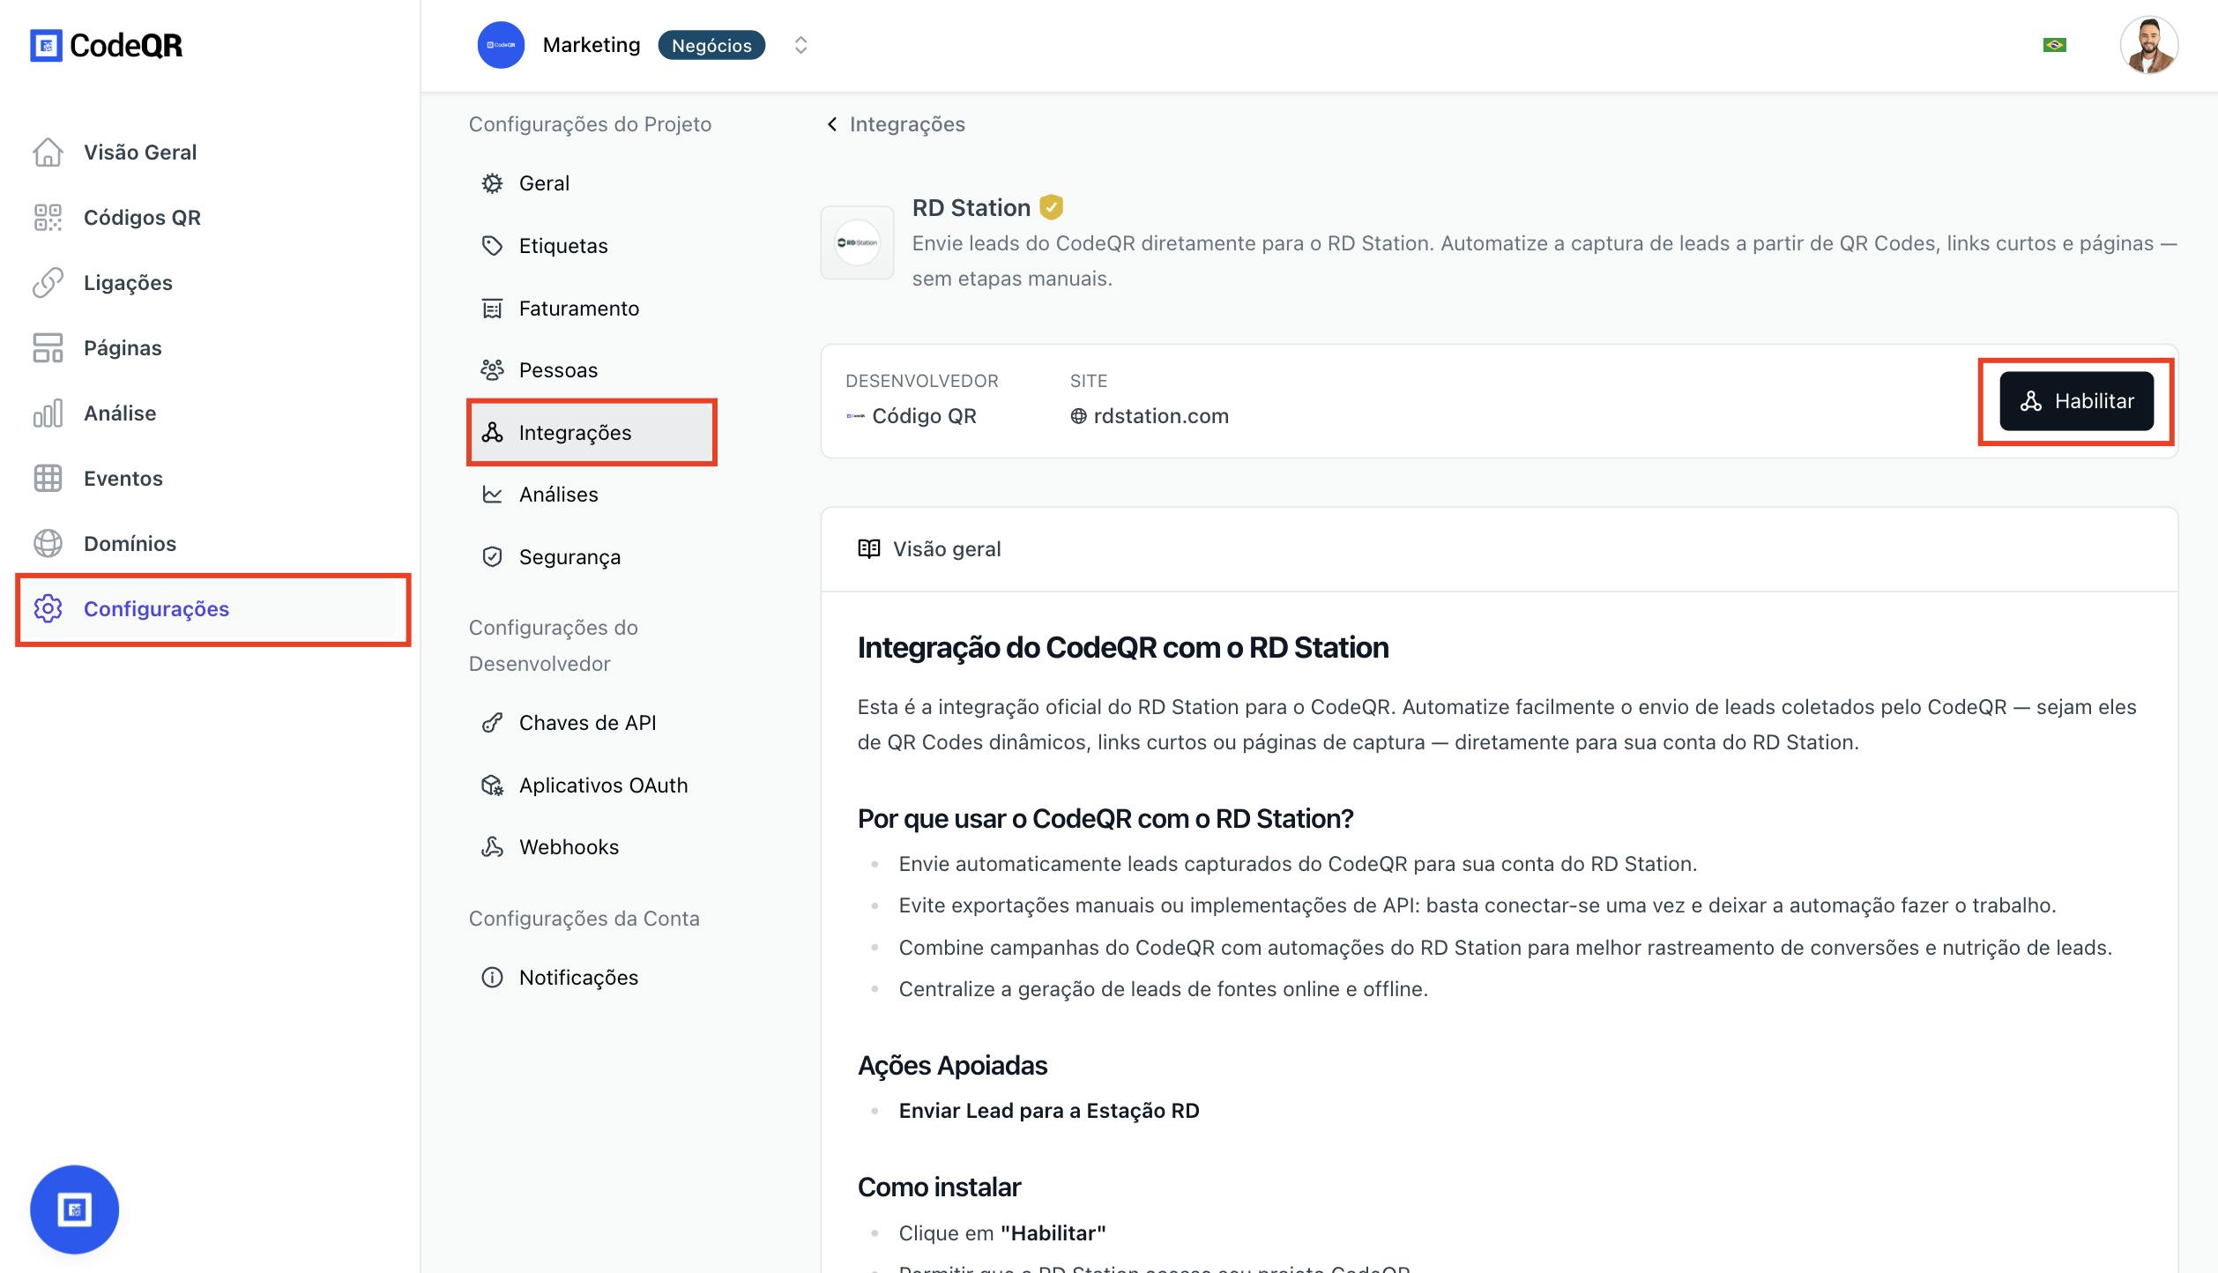Select Domínios menu item

(130, 543)
